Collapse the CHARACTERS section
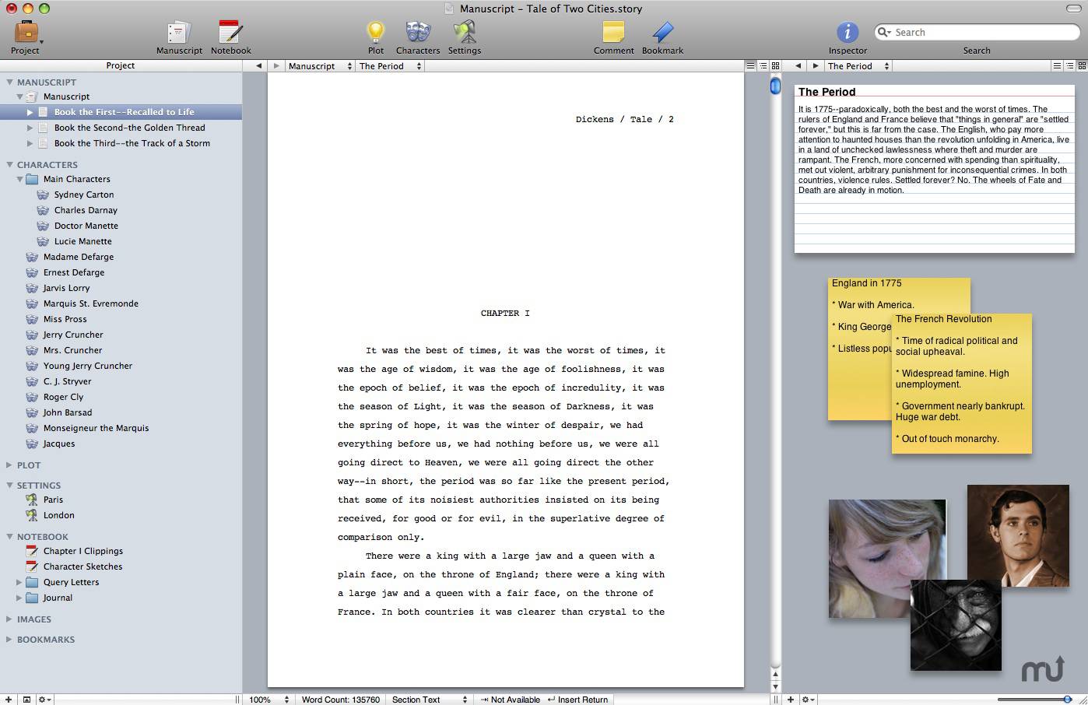 pyautogui.click(x=10, y=165)
